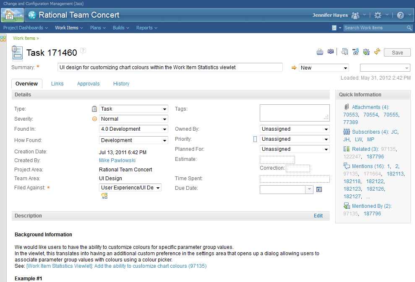Click the Related items icon
Viewport: 415px width, 282px height.
tap(347, 149)
